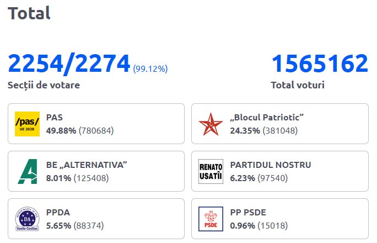Select the BE ALTERNATIVA party name
Viewport: 377px width, 243px height.
click(87, 165)
